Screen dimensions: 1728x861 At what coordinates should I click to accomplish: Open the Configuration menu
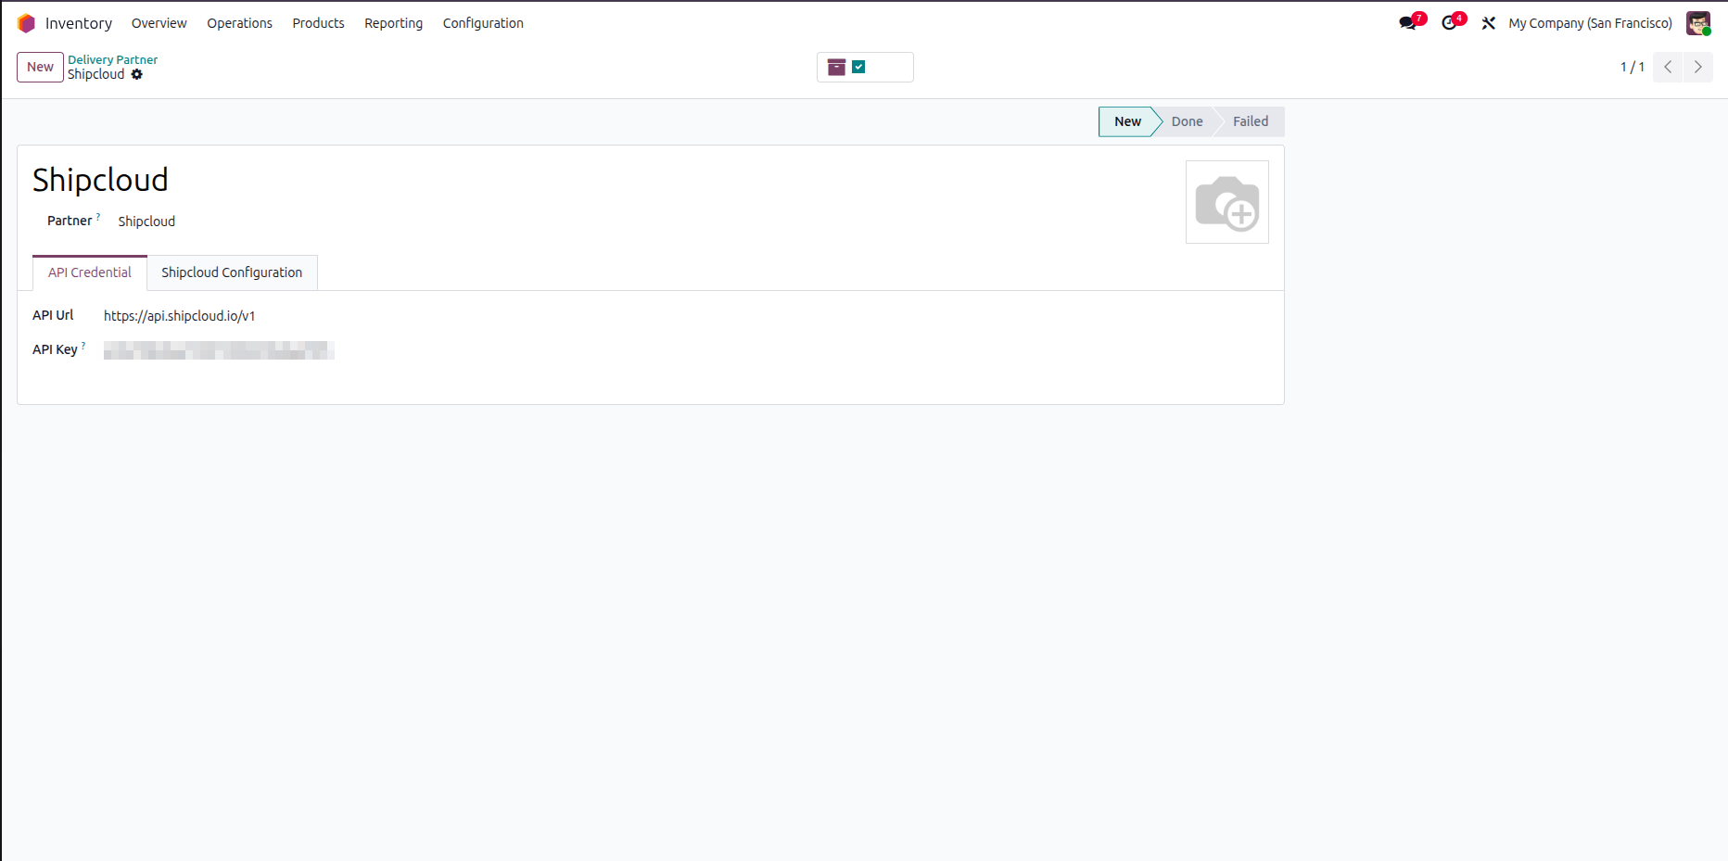[x=483, y=23]
